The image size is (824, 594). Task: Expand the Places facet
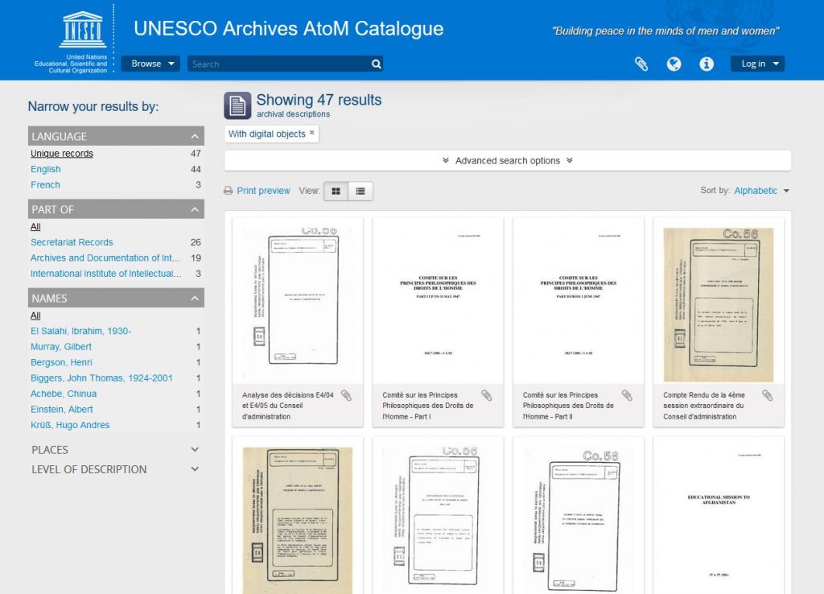click(116, 450)
